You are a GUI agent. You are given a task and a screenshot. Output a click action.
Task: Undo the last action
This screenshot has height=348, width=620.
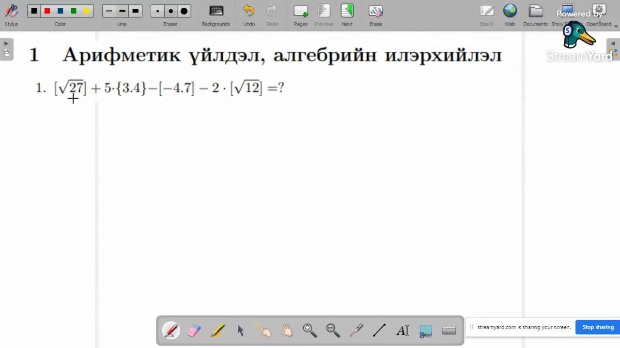click(249, 15)
